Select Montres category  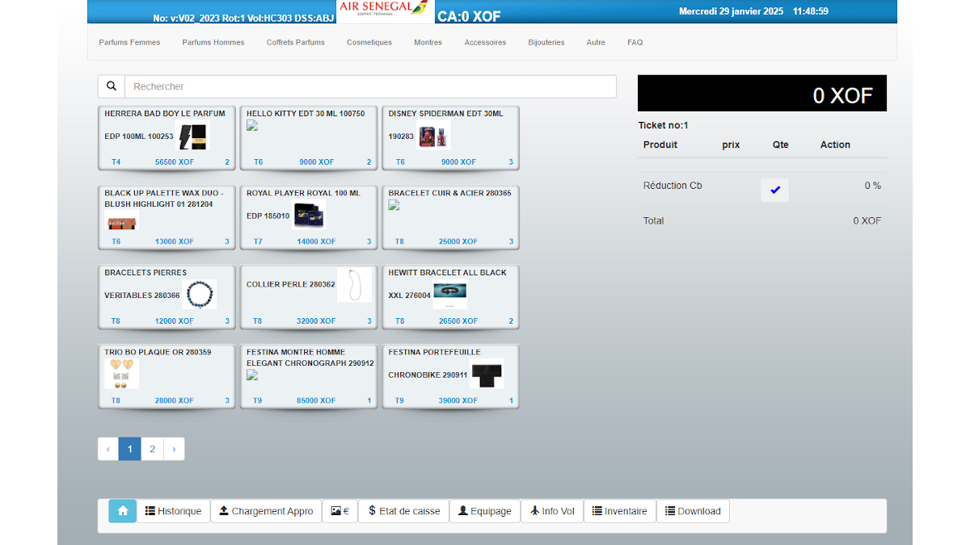pos(428,42)
